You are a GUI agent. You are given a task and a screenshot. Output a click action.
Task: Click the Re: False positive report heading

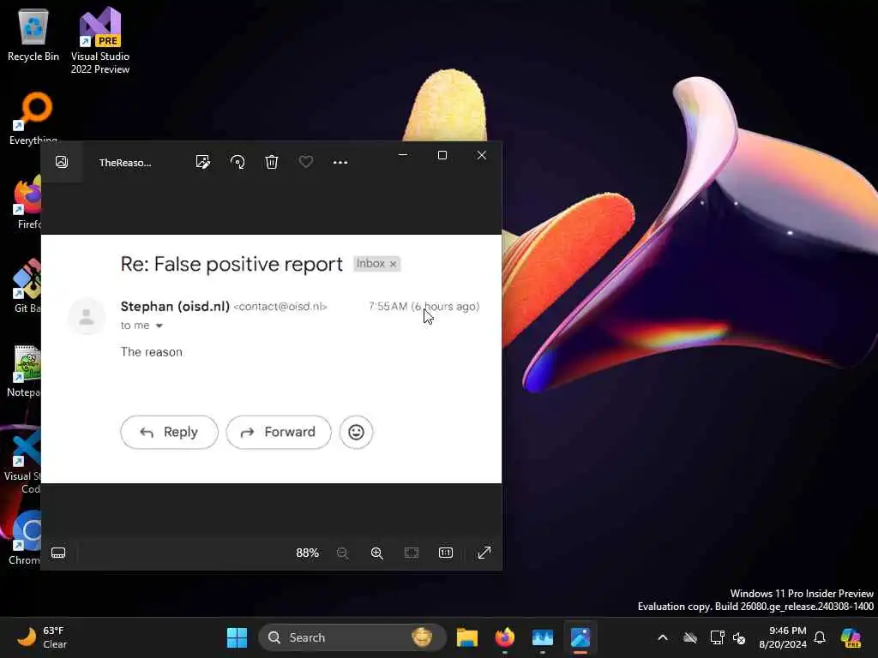[x=232, y=264]
